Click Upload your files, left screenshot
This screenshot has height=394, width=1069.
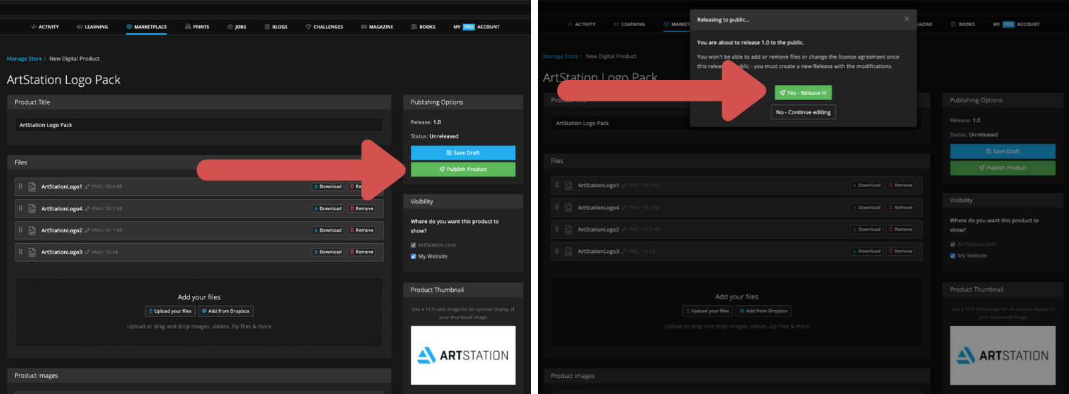[x=170, y=311]
